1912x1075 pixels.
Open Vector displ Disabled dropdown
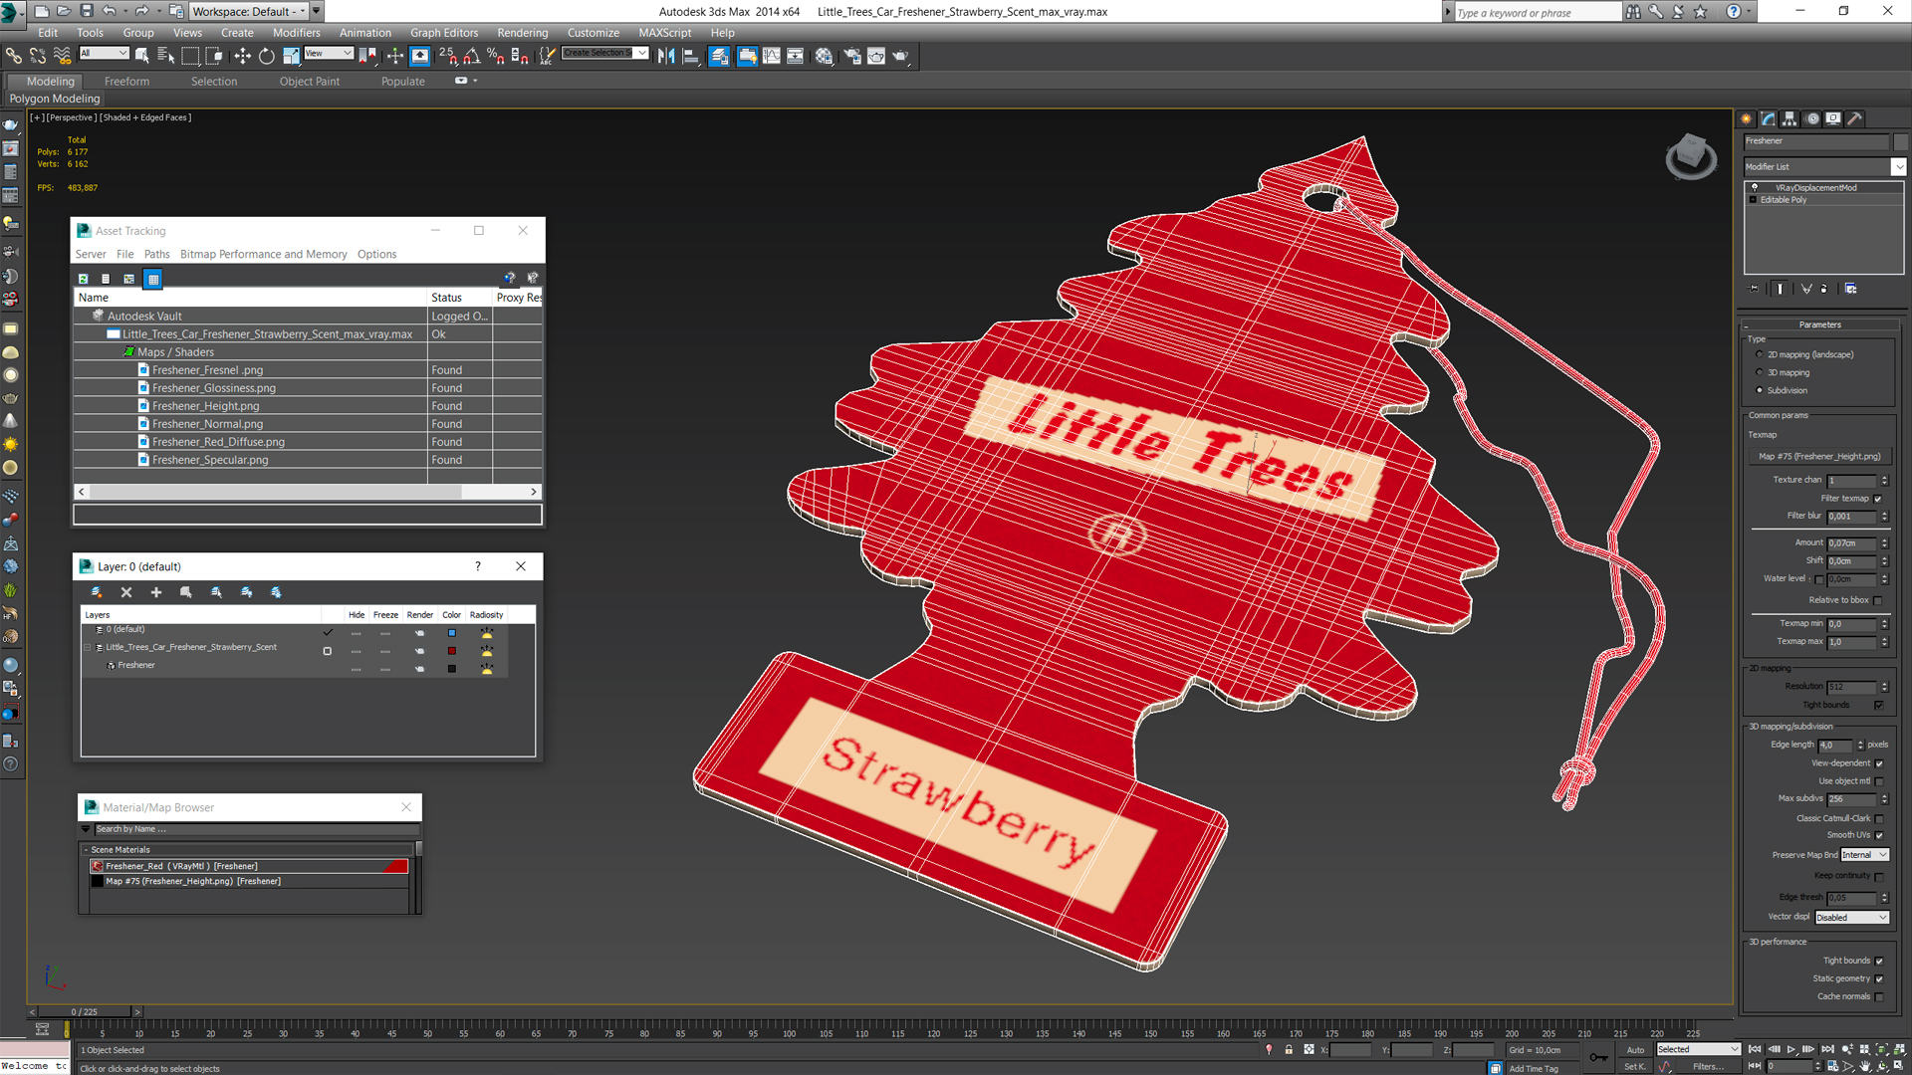[x=1852, y=918]
